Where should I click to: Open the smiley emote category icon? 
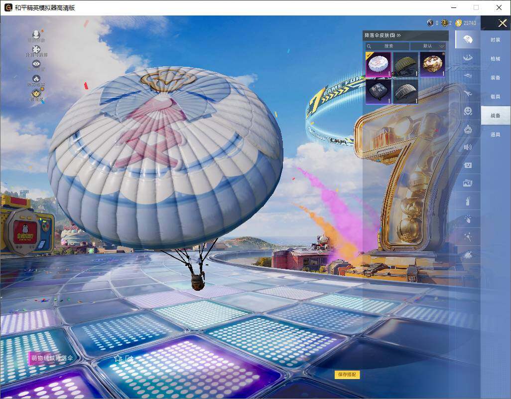[x=468, y=111]
